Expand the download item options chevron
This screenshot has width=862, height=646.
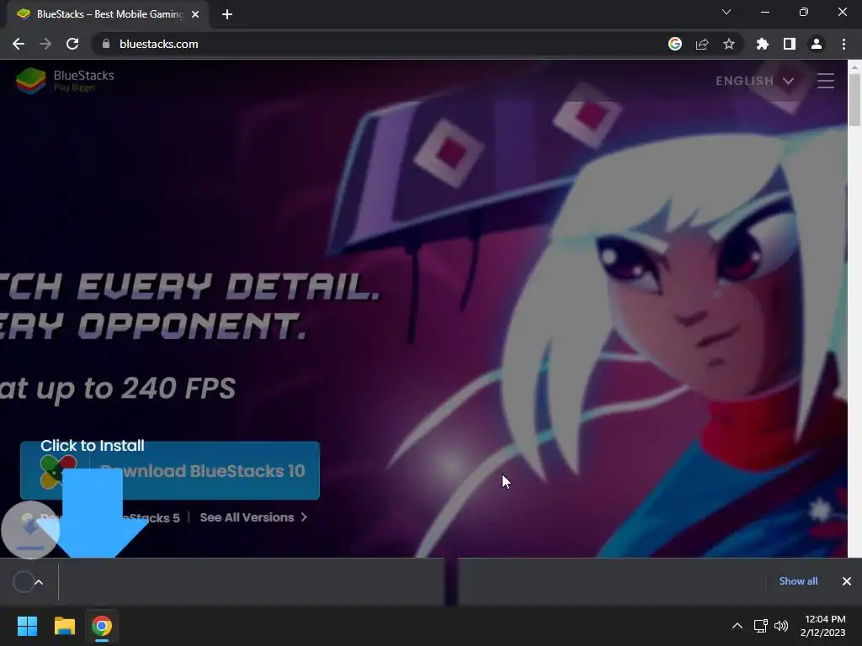coord(39,582)
